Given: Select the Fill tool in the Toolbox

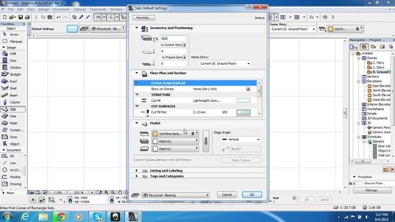Looking at the screenshot, I should (x=12, y=156).
